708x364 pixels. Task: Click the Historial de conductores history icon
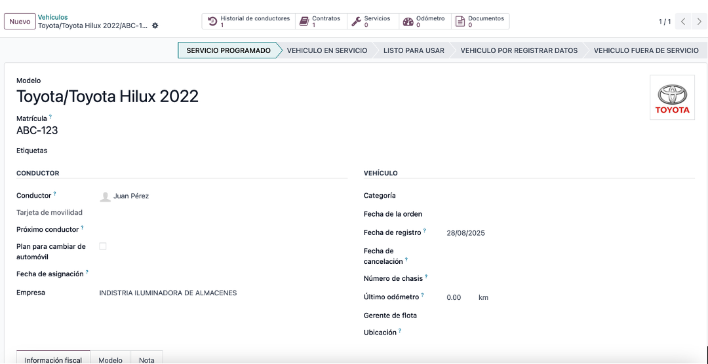212,22
